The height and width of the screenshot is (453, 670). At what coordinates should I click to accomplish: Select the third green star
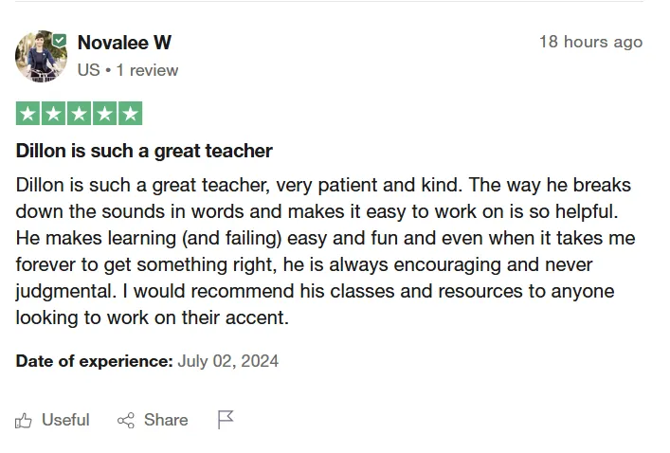79,114
